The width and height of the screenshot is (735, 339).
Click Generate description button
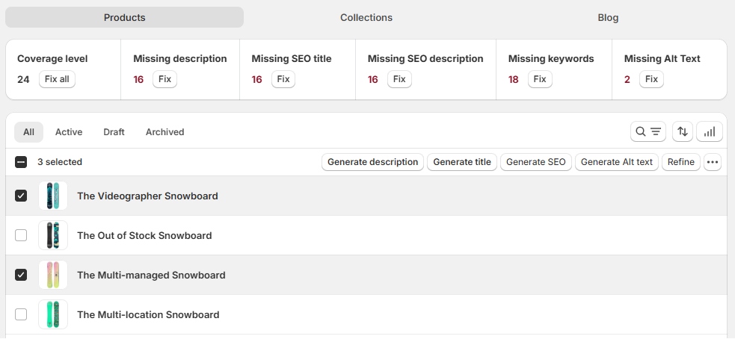point(372,162)
